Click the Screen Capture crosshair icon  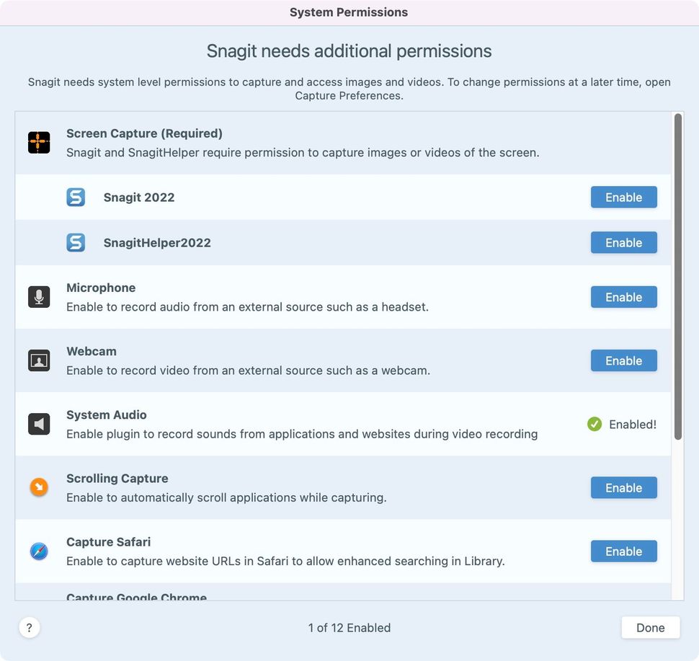(39, 143)
